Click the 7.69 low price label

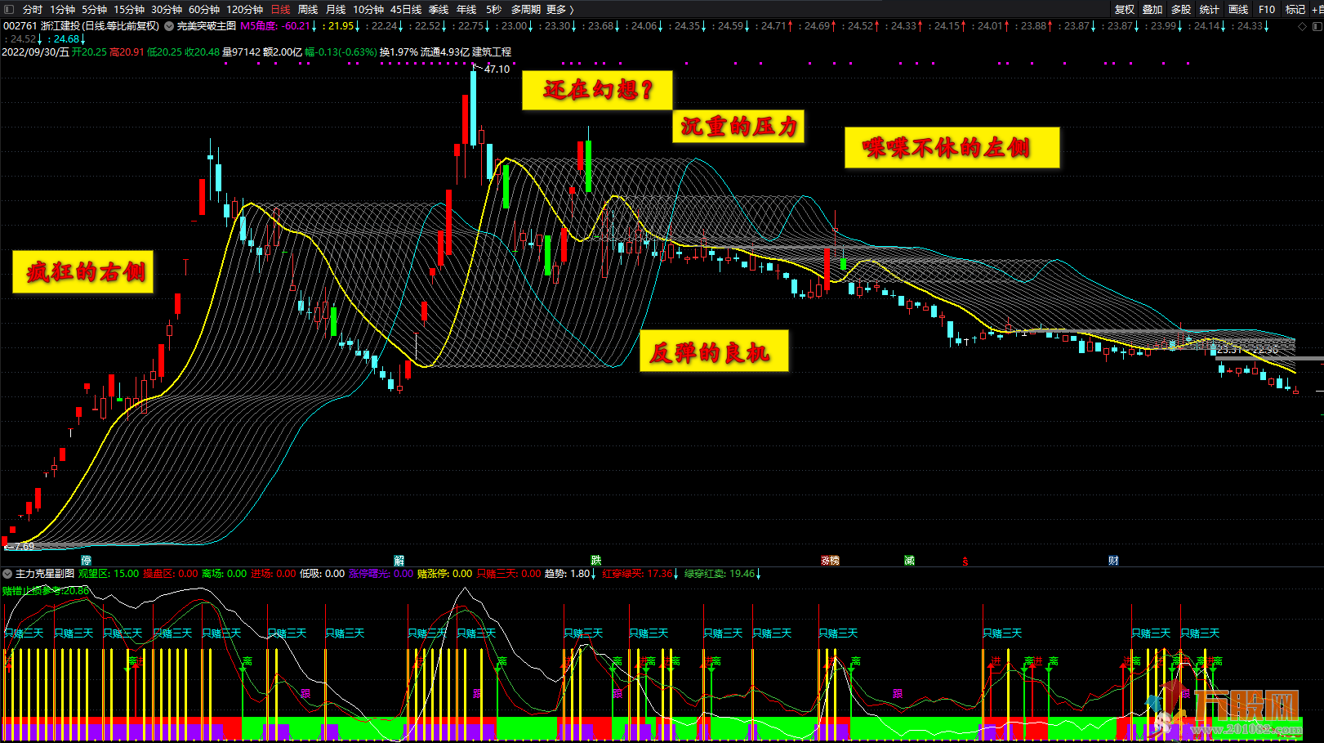22,546
